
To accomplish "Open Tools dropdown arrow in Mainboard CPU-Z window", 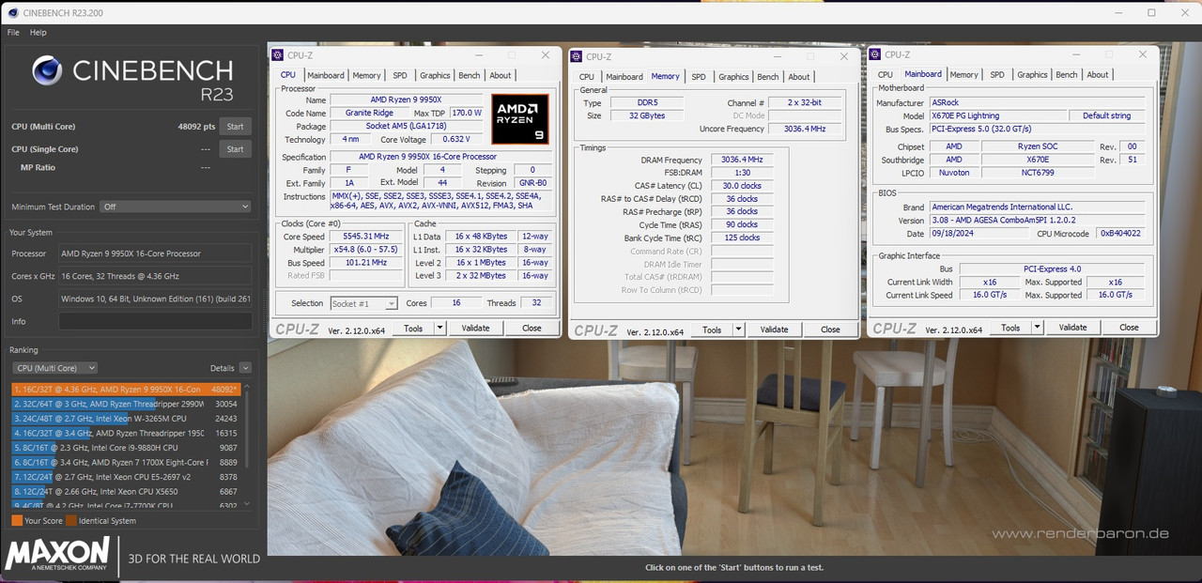I will pyautogui.click(x=1037, y=328).
